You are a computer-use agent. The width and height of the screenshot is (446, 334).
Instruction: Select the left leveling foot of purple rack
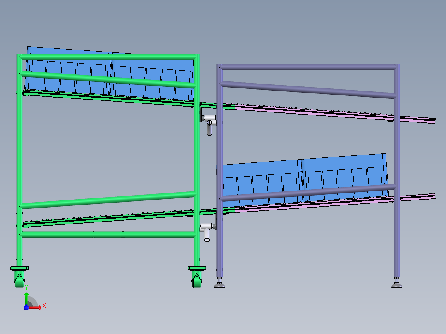tap(219, 282)
